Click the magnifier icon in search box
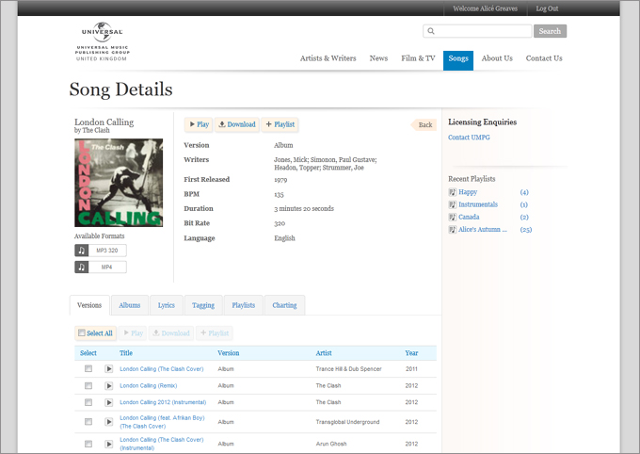This screenshot has height=454, width=640. (431, 31)
